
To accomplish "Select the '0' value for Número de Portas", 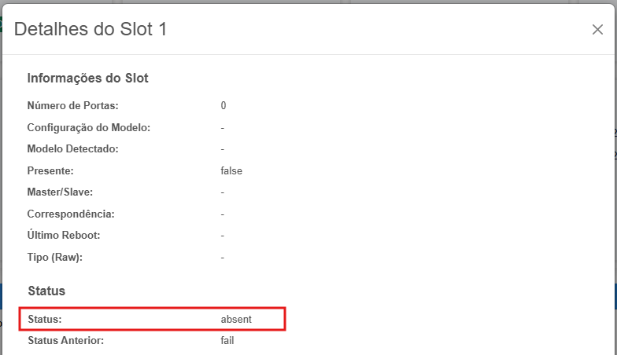I will point(224,105).
